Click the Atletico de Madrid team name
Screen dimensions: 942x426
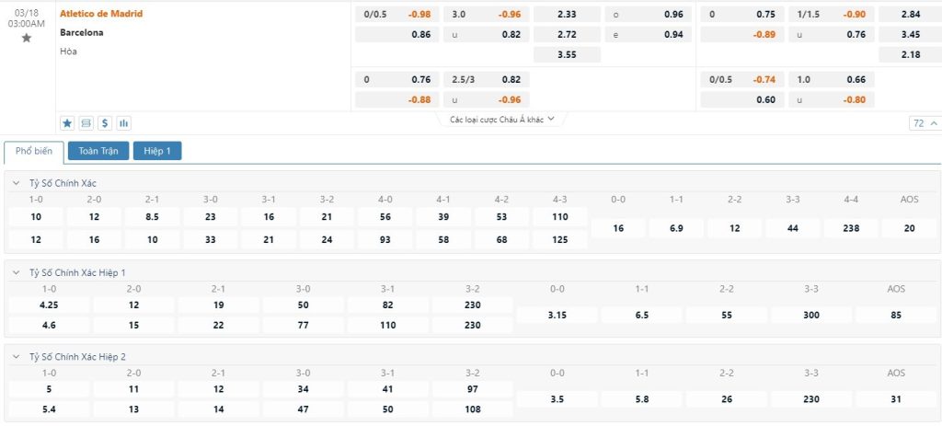pyautogui.click(x=101, y=14)
